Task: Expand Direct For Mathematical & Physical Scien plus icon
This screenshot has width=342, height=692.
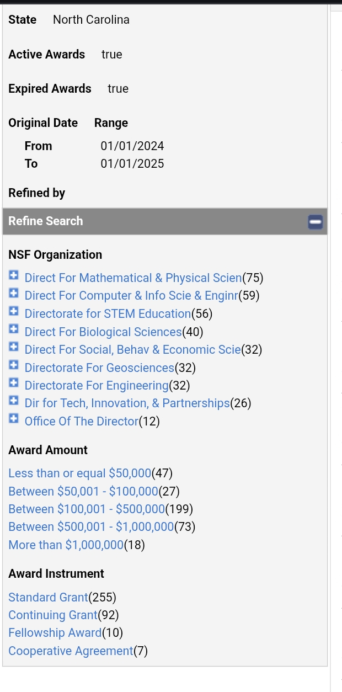Action: click(14, 275)
